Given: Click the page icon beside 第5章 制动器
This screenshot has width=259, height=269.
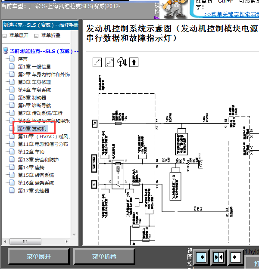Looking at the screenshot, I should click(x=12, y=97).
